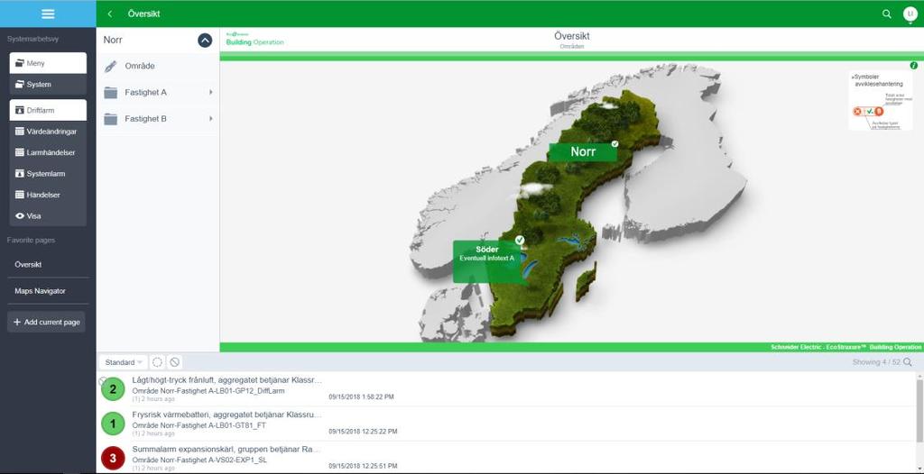This screenshot has height=474, width=924.
Task: Click the Område graphic icon
Action: click(x=111, y=66)
